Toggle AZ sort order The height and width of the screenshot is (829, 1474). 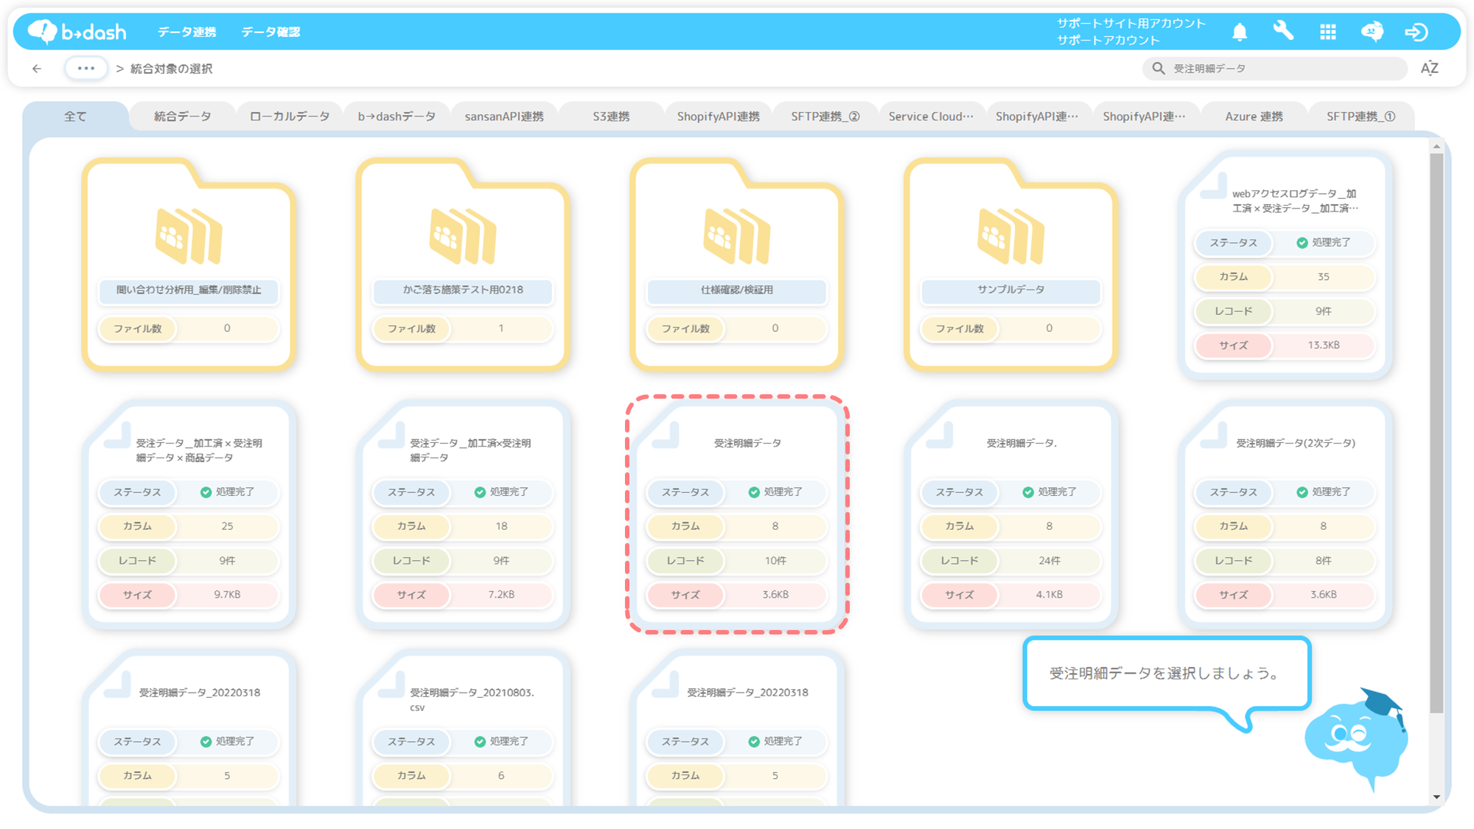[1430, 69]
